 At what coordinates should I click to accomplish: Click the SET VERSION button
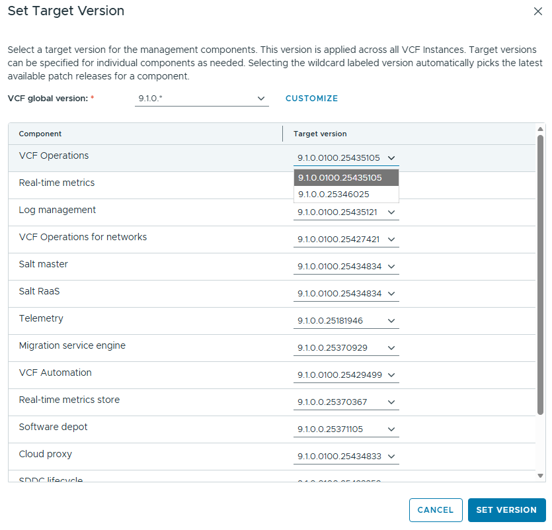pyautogui.click(x=506, y=510)
